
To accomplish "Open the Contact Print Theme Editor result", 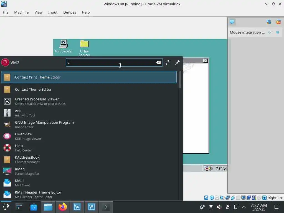I will [x=89, y=77].
